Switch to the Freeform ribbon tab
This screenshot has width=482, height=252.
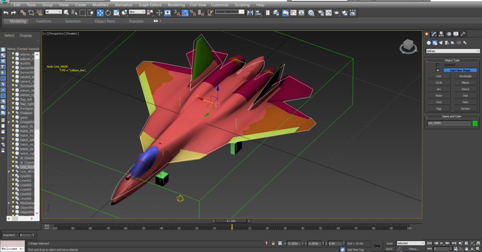coord(43,21)
